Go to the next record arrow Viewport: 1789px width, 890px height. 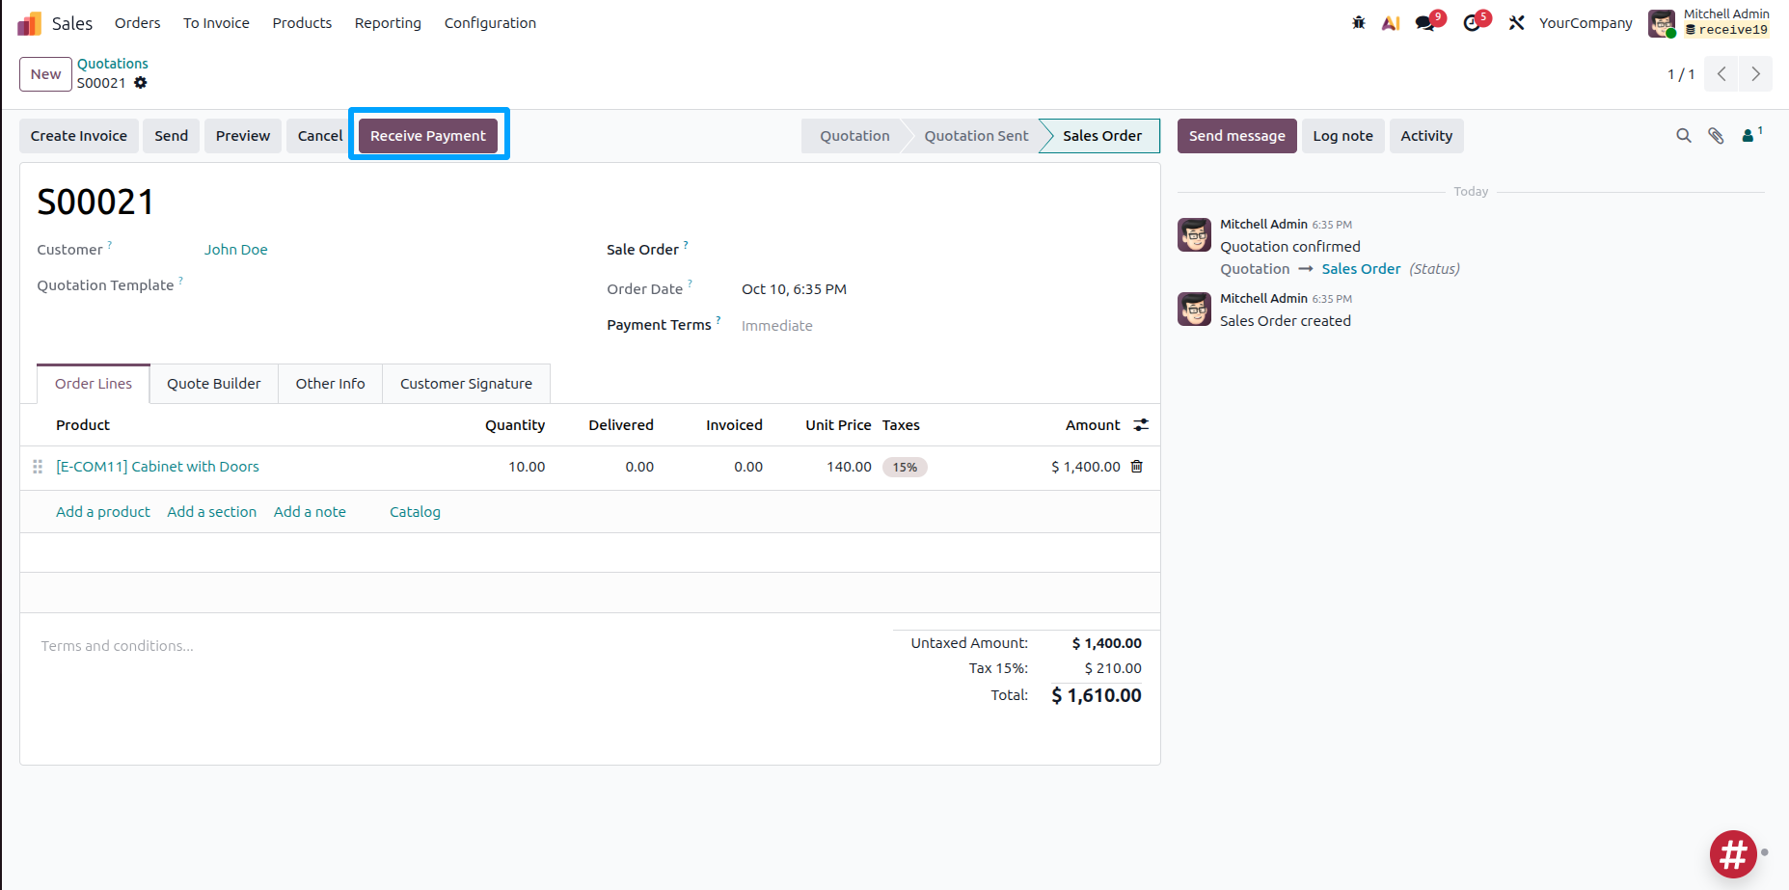(x=1755, y=74)
